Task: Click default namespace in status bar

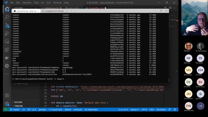Action: 68,110
